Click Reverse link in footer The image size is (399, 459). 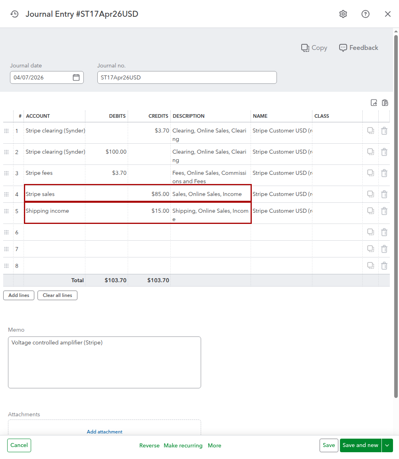tap(149, 445)
